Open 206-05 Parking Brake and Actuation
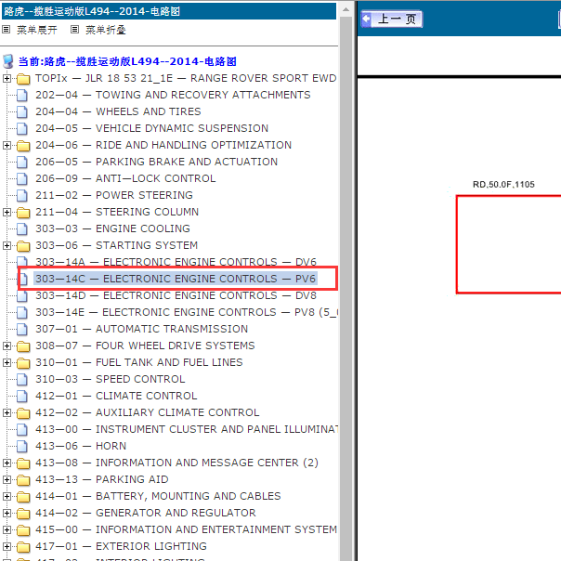 coord(156,162)
